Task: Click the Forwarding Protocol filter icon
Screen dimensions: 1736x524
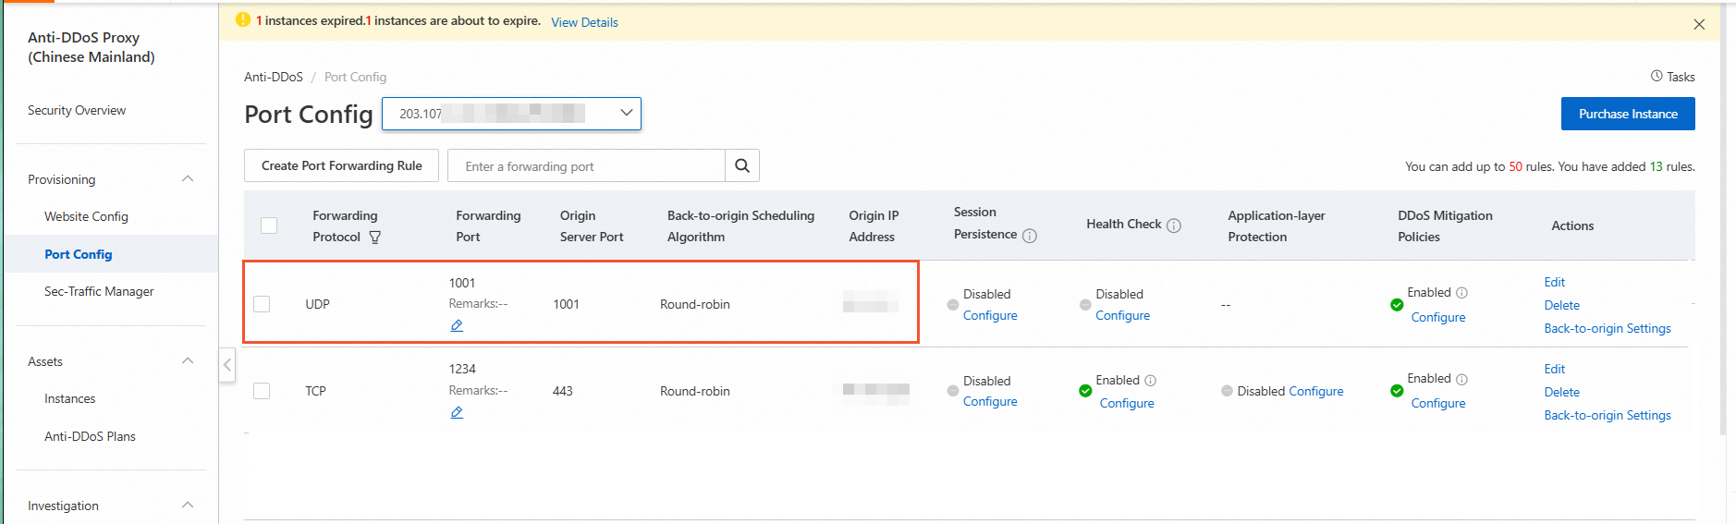Action: tap(374, 238)
